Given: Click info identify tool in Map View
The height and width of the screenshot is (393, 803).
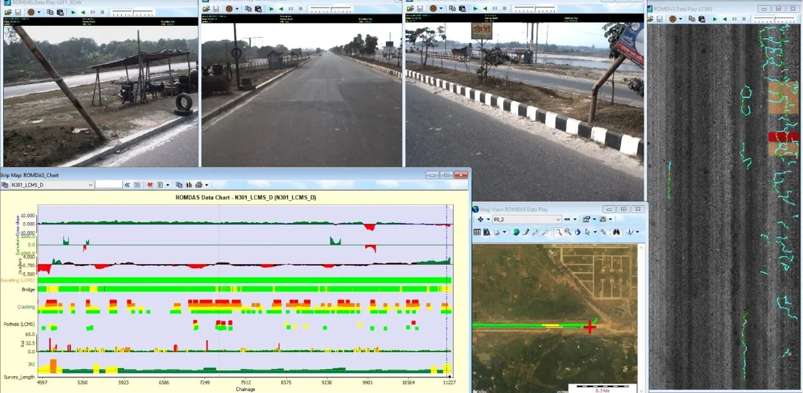Looking at the screenshot, I should tap(629, 232).
